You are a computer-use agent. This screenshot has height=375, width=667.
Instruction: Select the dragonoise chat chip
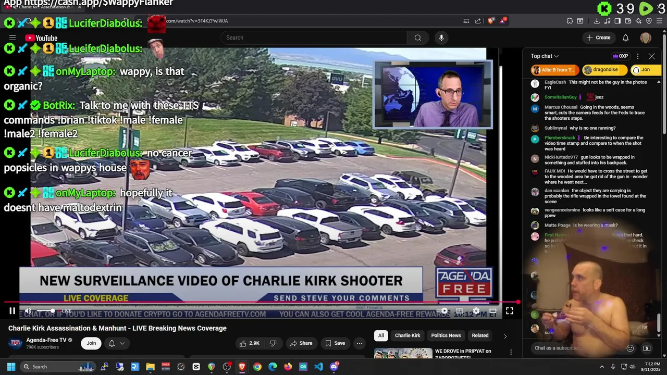pos(605,70)
